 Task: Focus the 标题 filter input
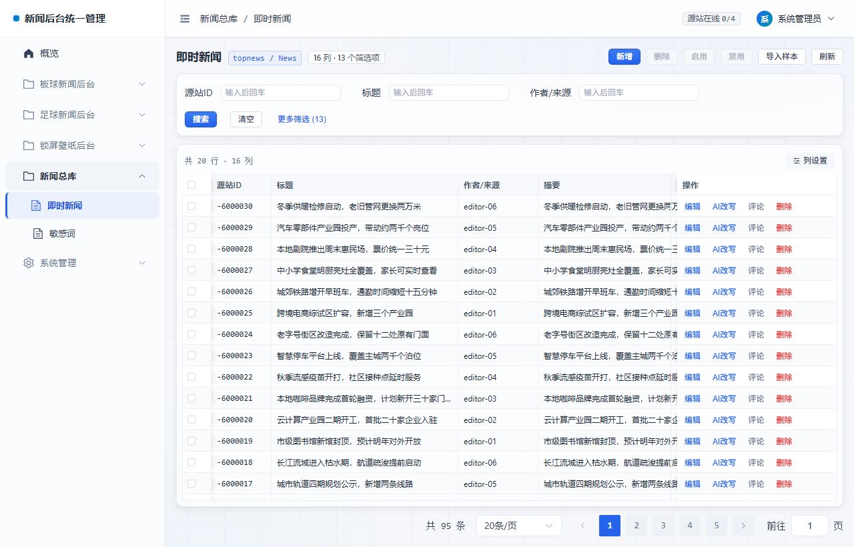click(449, 93)
